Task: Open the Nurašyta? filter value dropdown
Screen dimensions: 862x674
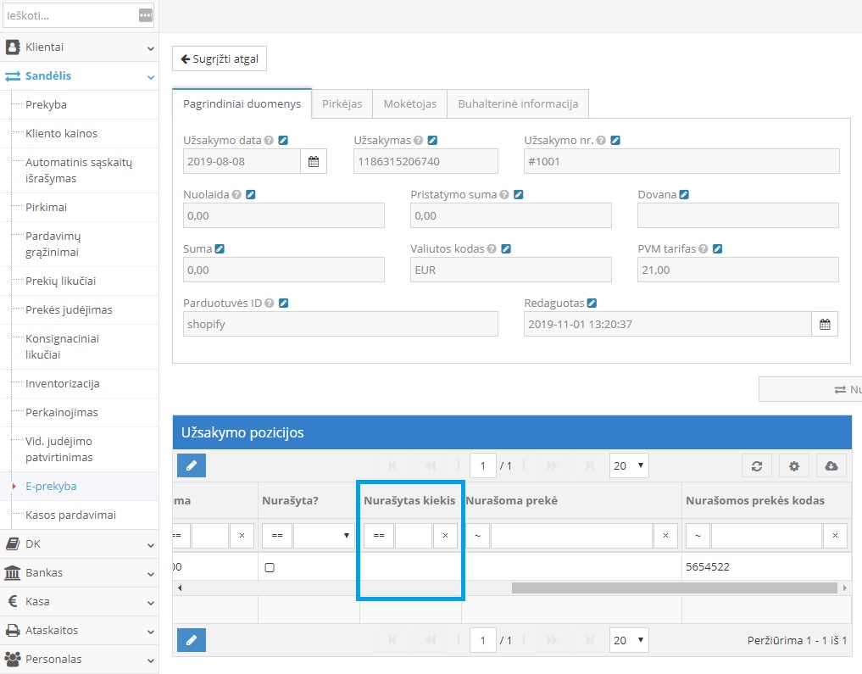Action: [x=323, y=536]
